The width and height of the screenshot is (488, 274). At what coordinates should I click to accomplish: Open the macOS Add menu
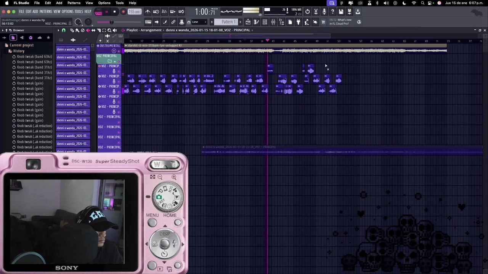[59, 3]
